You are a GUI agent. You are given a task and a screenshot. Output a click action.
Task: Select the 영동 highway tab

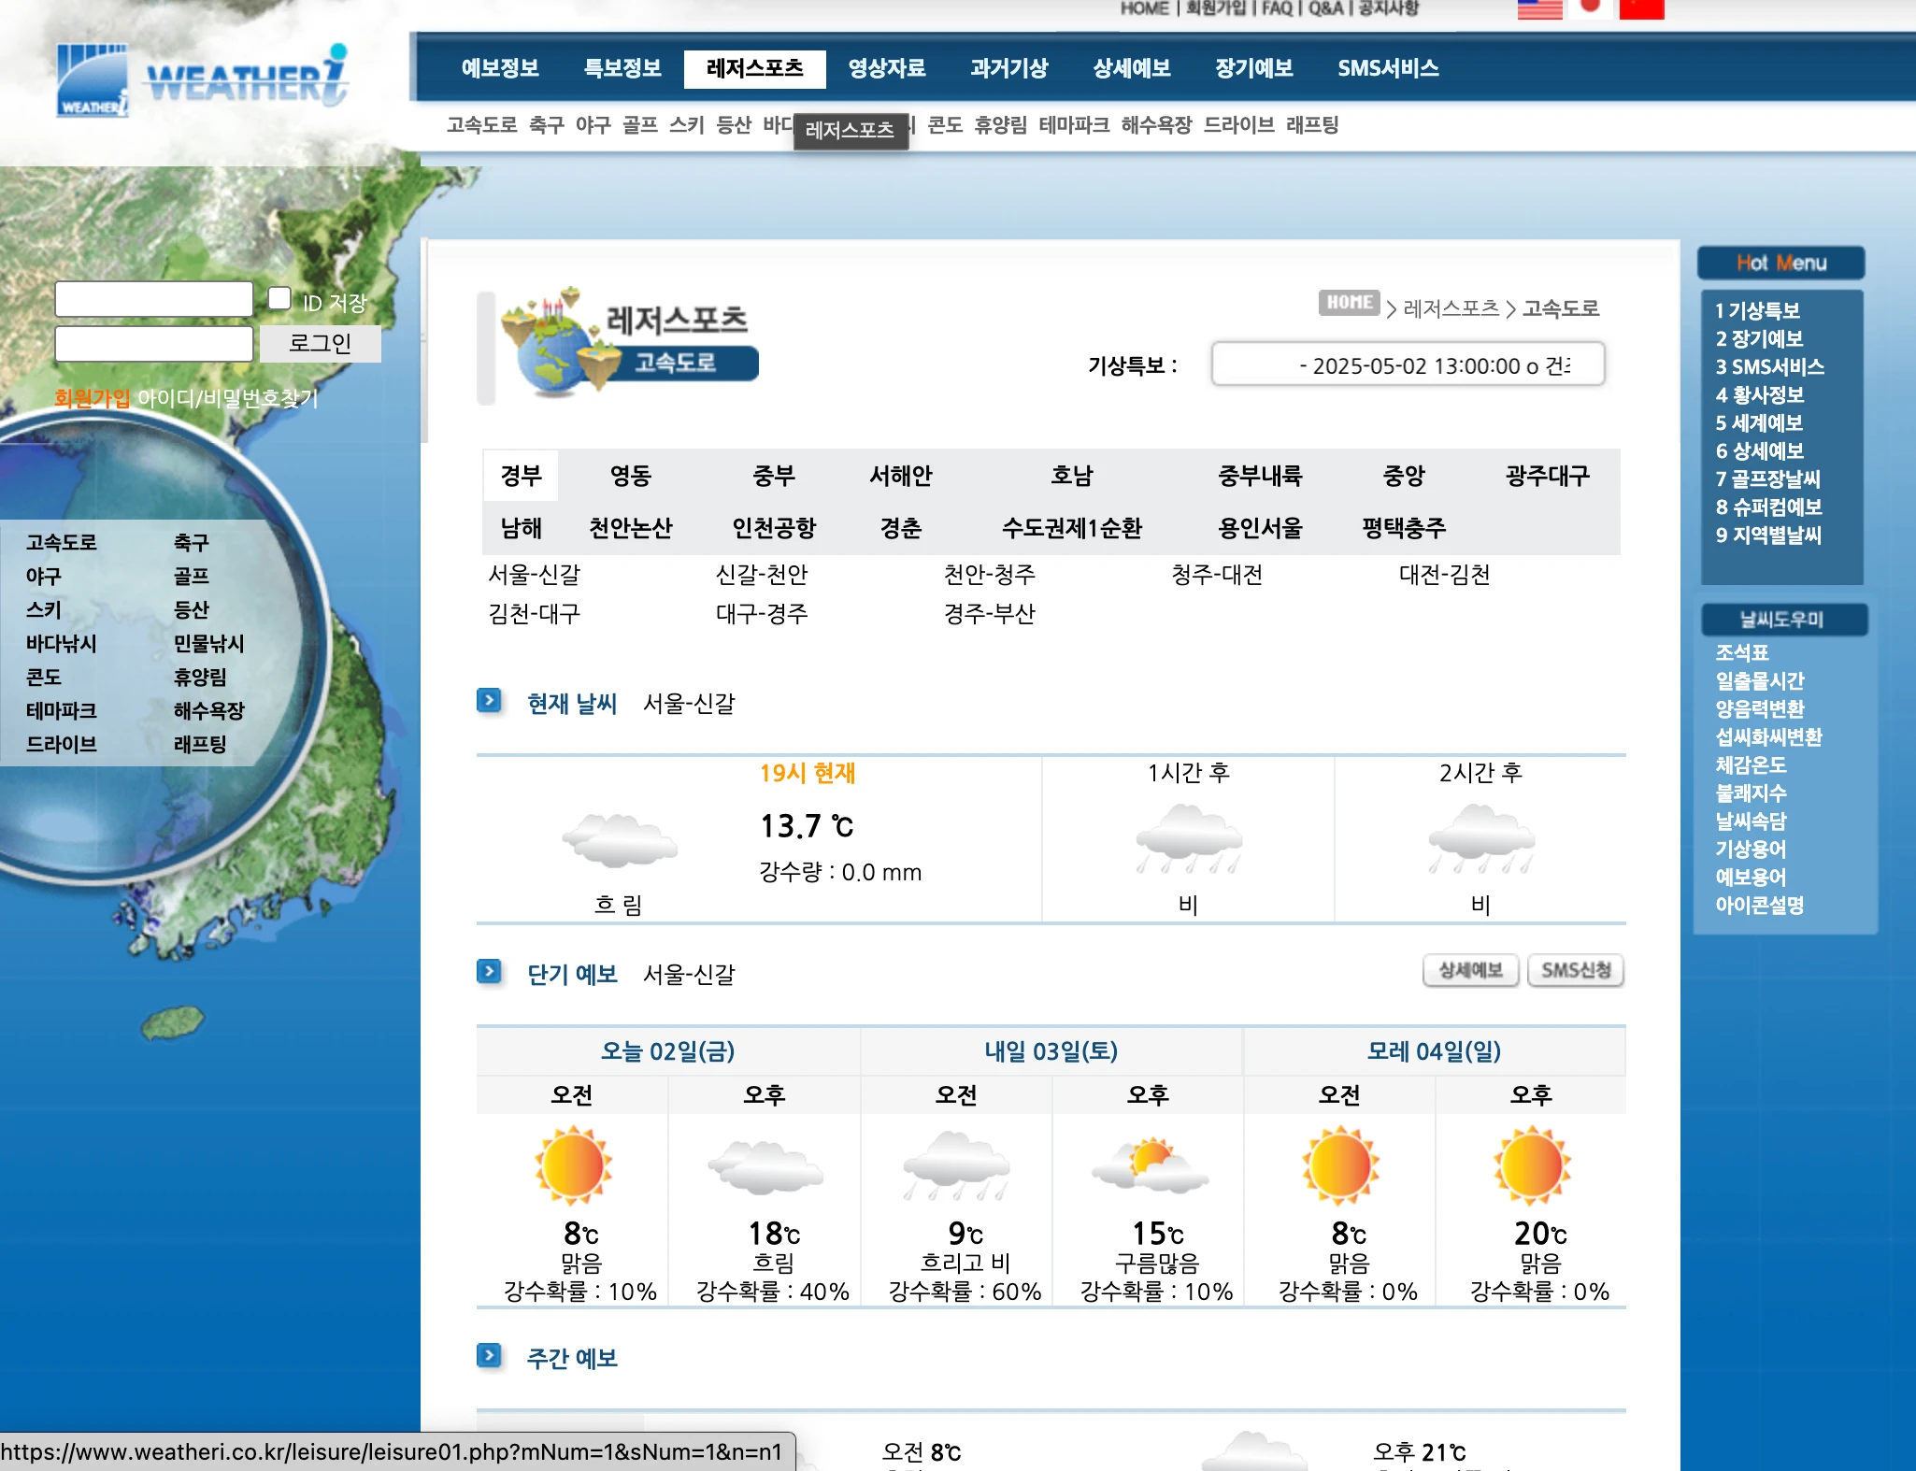(630, 476)
